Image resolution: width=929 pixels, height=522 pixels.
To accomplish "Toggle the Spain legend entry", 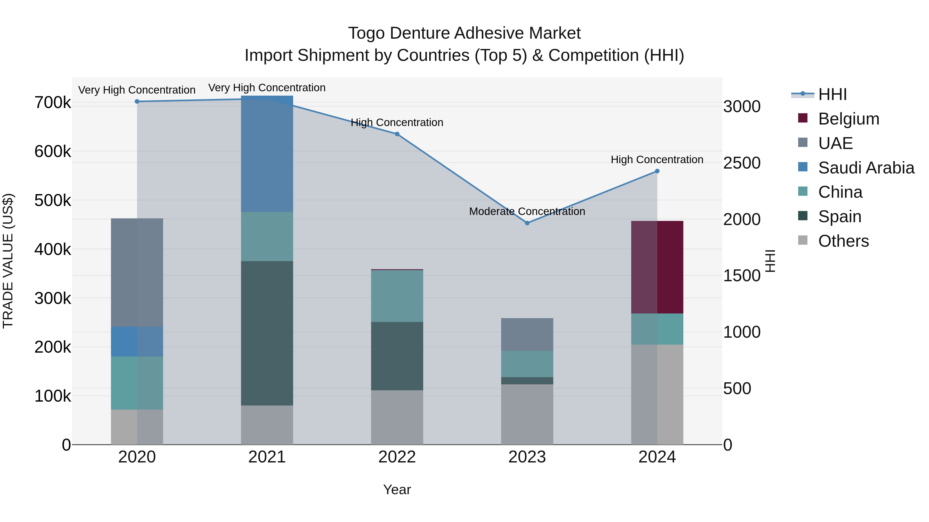I will [830, 217].
